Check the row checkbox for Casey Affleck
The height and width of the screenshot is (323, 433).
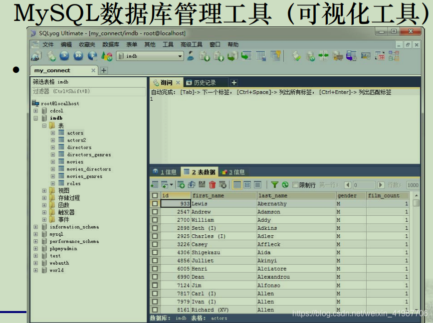pos(155,244)
